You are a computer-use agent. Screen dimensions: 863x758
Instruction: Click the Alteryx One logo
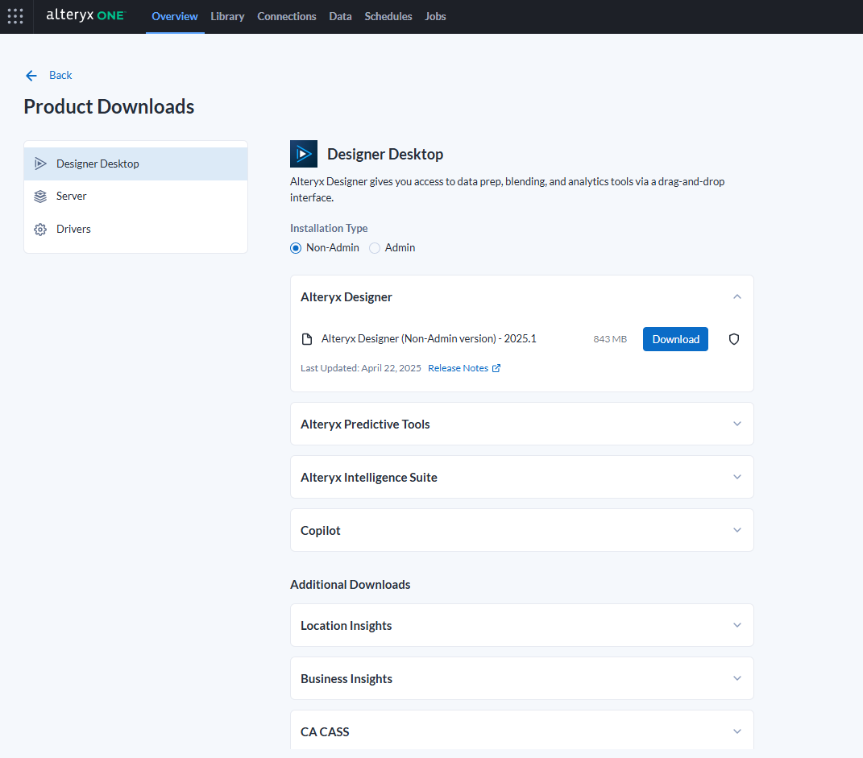coord(86,15)
